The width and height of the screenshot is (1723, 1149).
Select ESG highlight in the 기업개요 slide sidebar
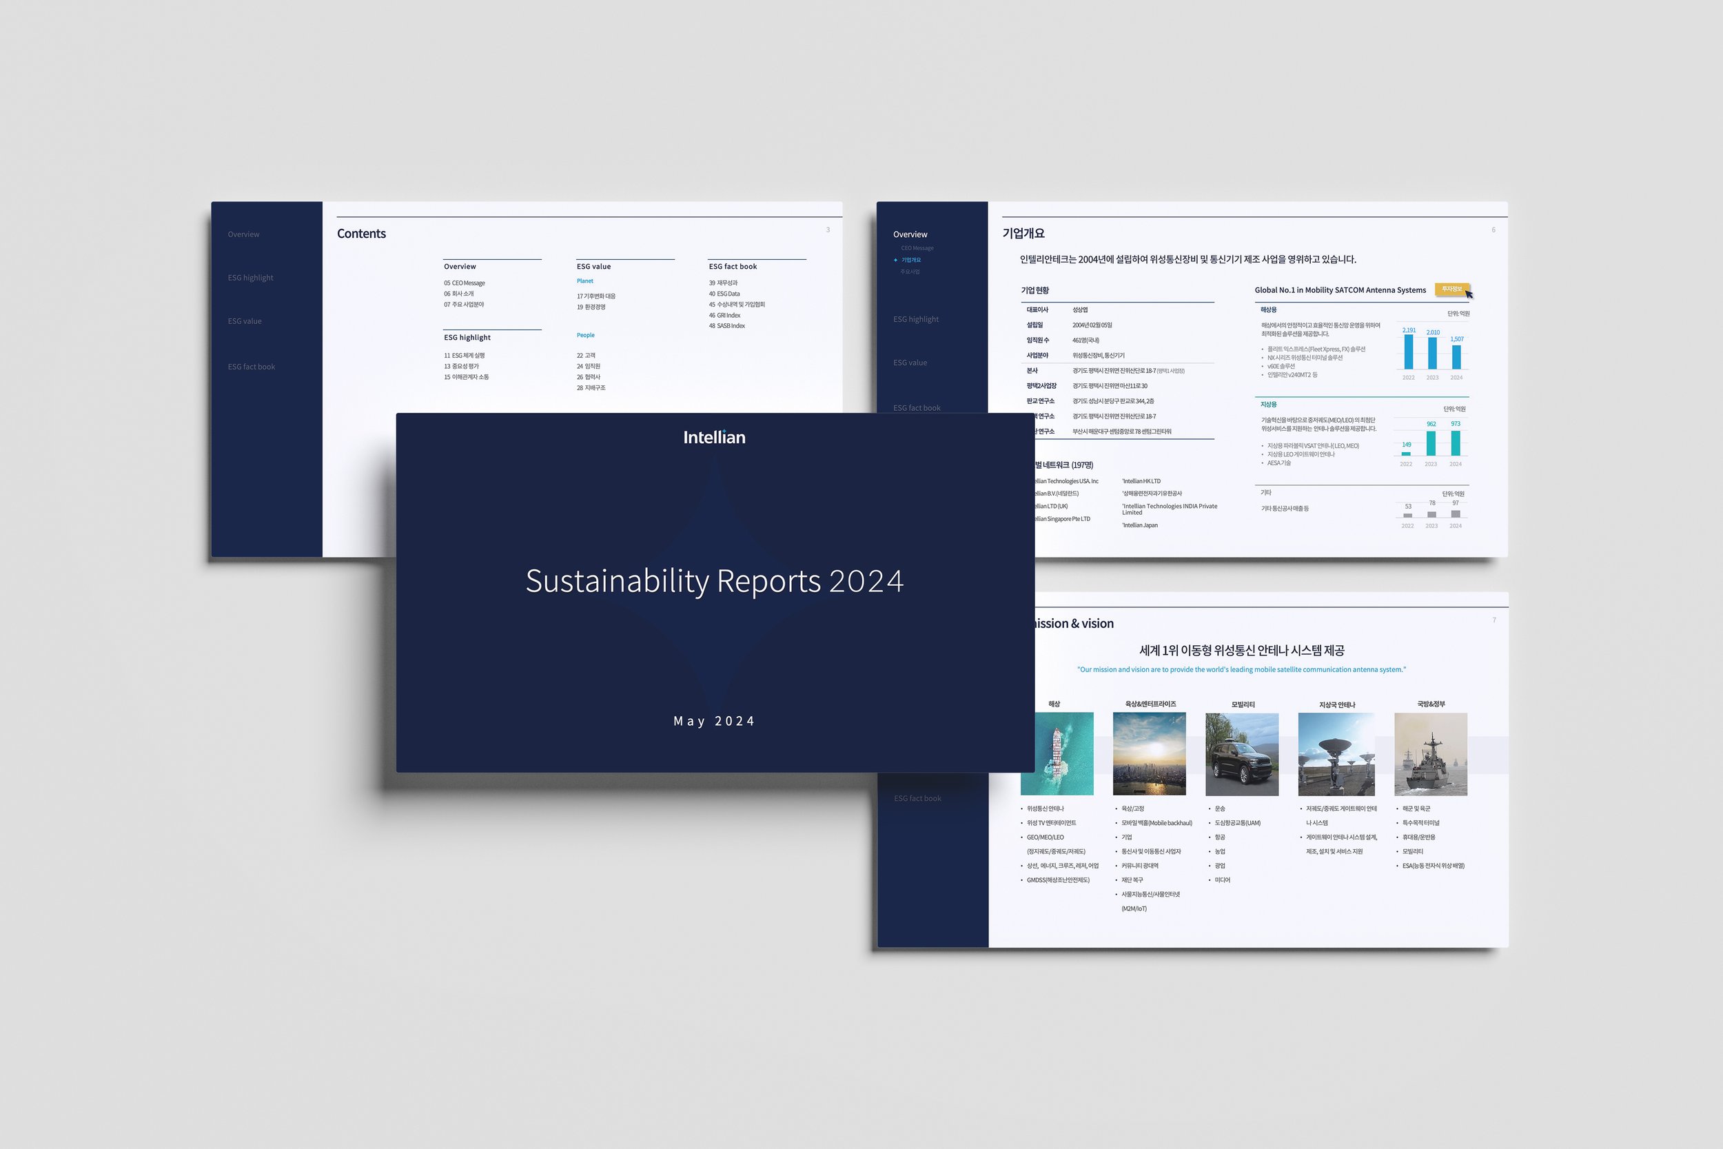click(x=916, y=320)
